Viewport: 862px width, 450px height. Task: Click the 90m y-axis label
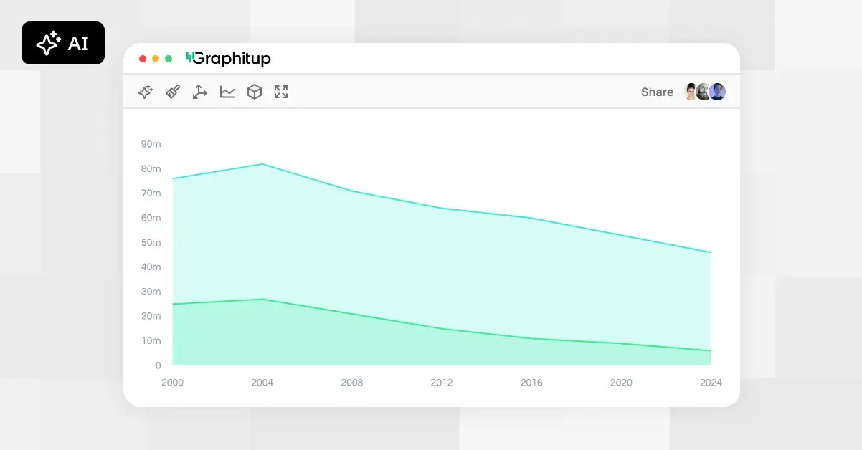click(151, 144)
